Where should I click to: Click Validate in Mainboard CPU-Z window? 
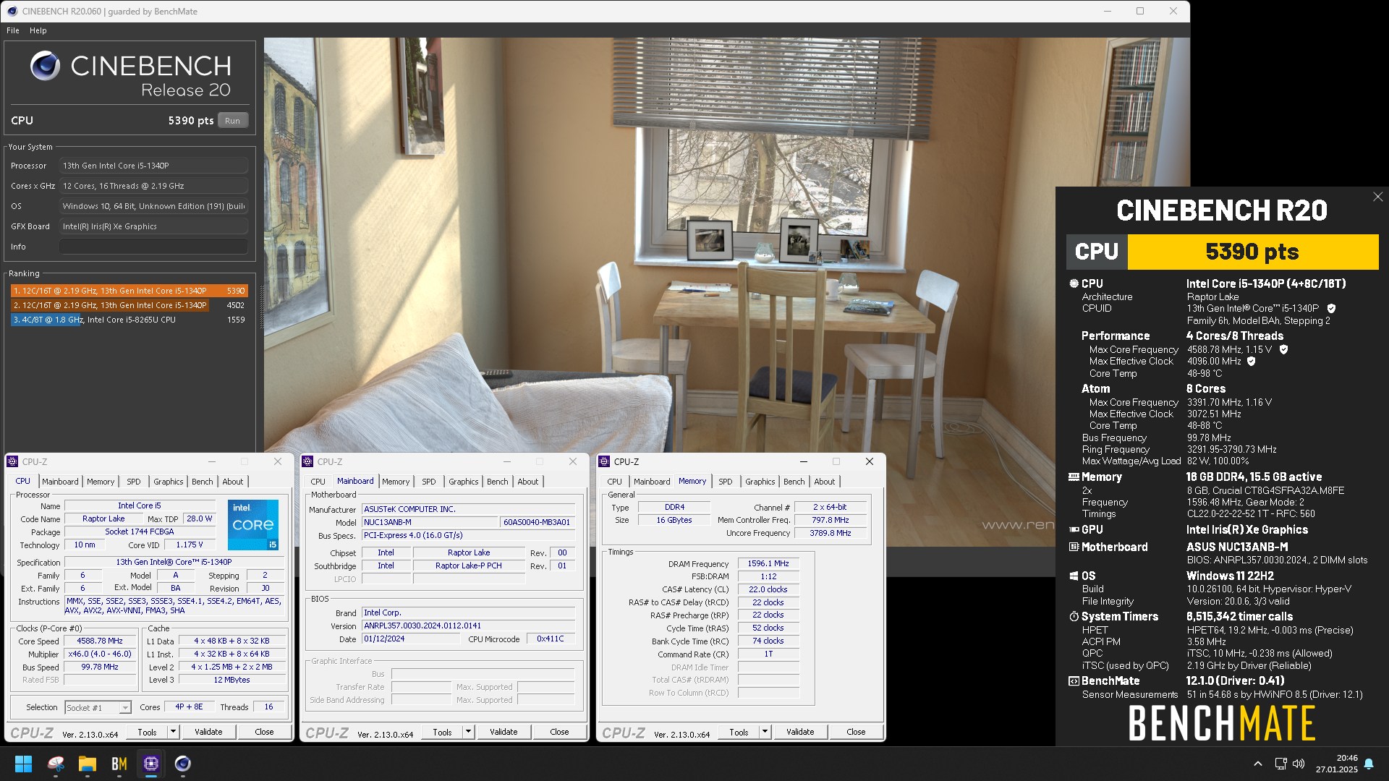[x=504, y=732]
